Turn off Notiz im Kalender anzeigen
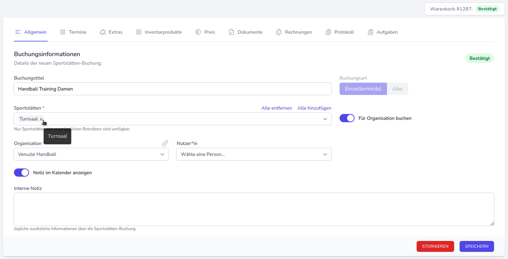The image size is (508, 259). 21,173
